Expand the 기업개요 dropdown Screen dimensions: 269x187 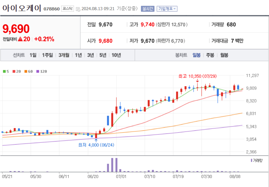(167, 9)
